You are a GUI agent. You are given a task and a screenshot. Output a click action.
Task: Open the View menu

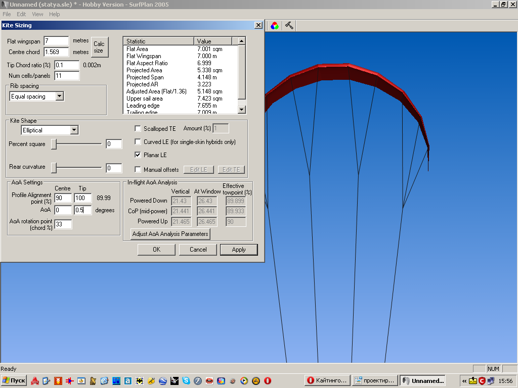(37, 14)
